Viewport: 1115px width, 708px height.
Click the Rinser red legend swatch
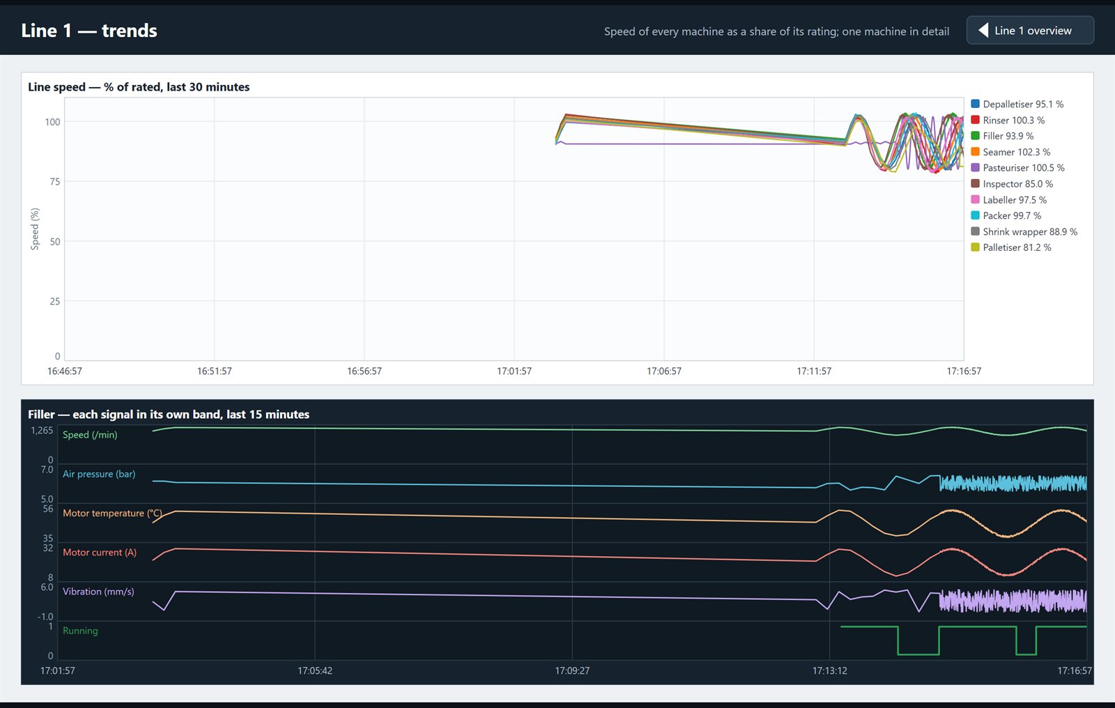pyautogui.click(x=975, y=120)
